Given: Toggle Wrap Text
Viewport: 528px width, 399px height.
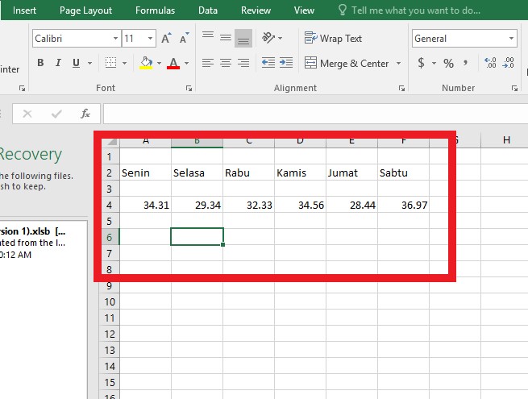Looking at the screenshot, I should [x=333, y=39].
